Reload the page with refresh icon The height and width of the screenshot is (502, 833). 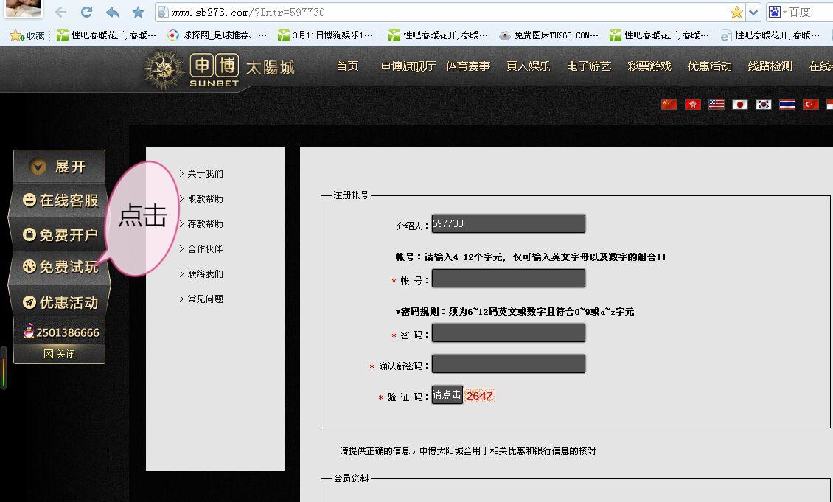click(x=86, y=12)
